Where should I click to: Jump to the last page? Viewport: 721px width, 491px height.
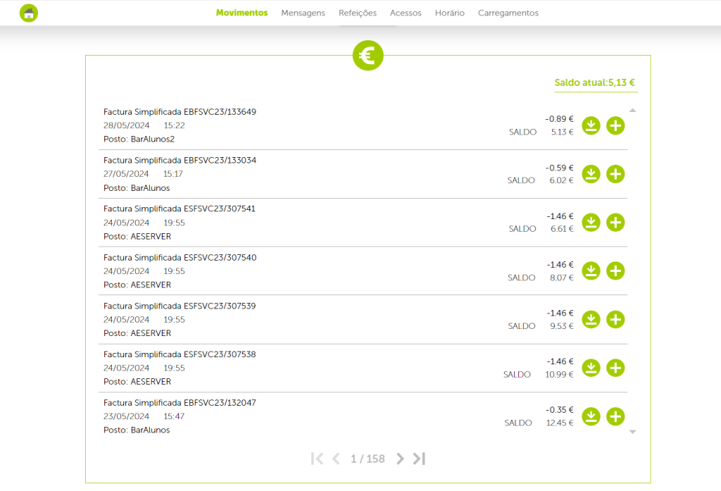coord(420,459)
